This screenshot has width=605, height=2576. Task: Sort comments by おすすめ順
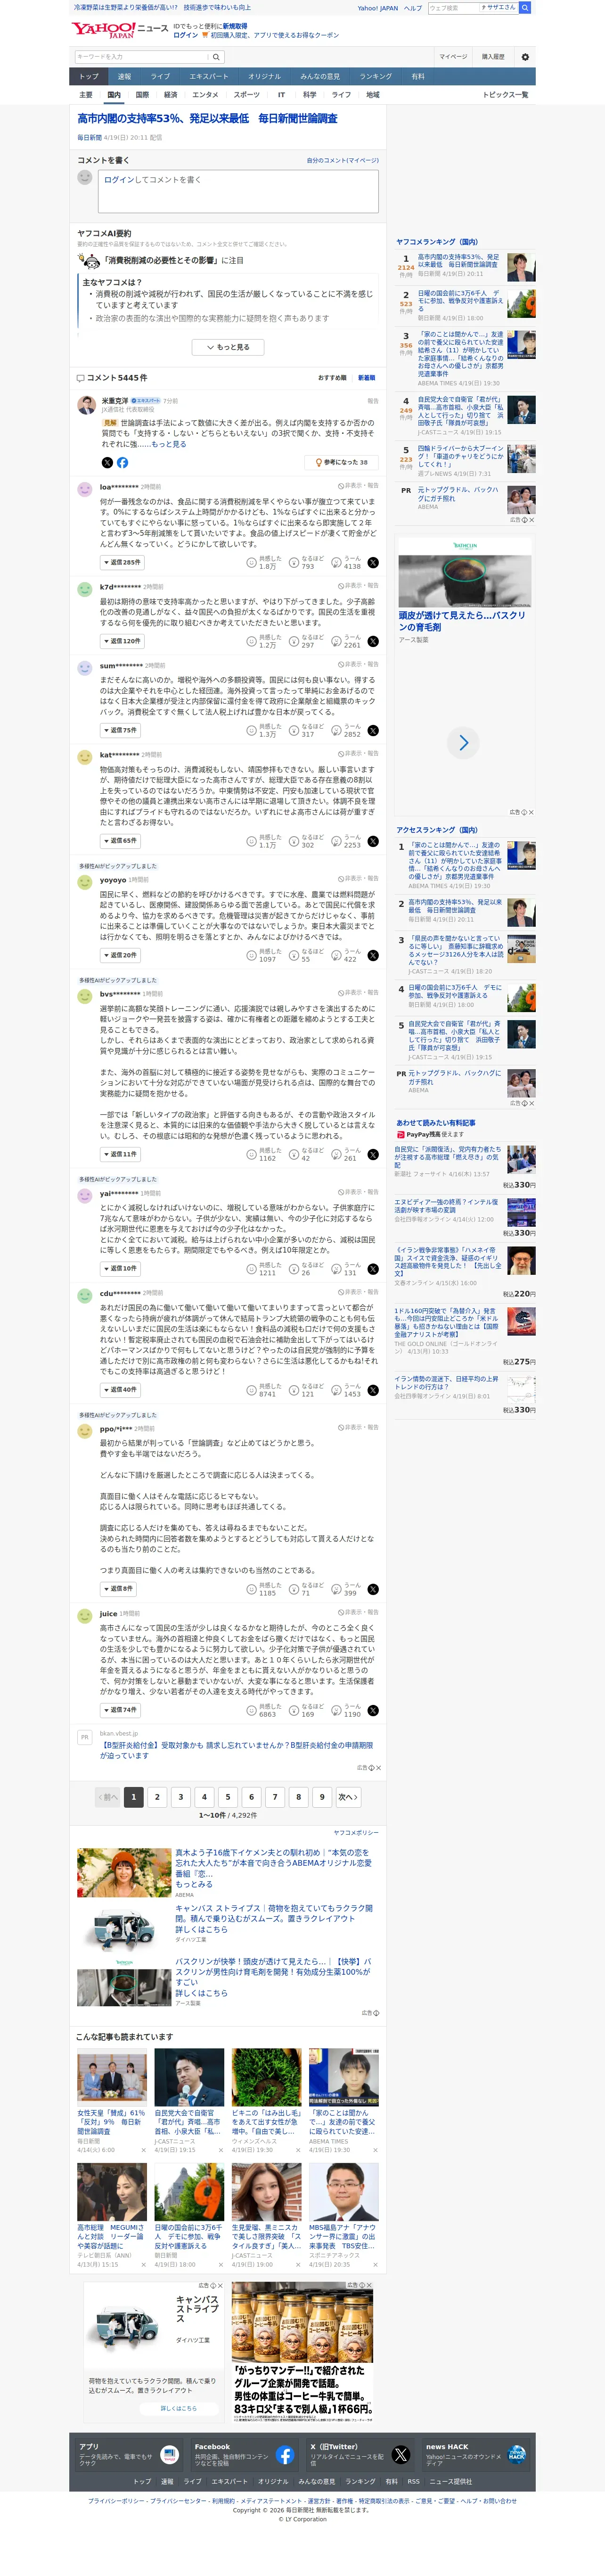(x=333, y=378)
